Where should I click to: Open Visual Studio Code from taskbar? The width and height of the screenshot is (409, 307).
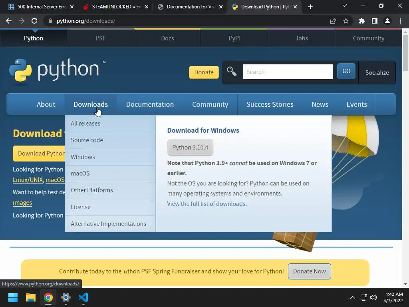(x=83, y=297)
